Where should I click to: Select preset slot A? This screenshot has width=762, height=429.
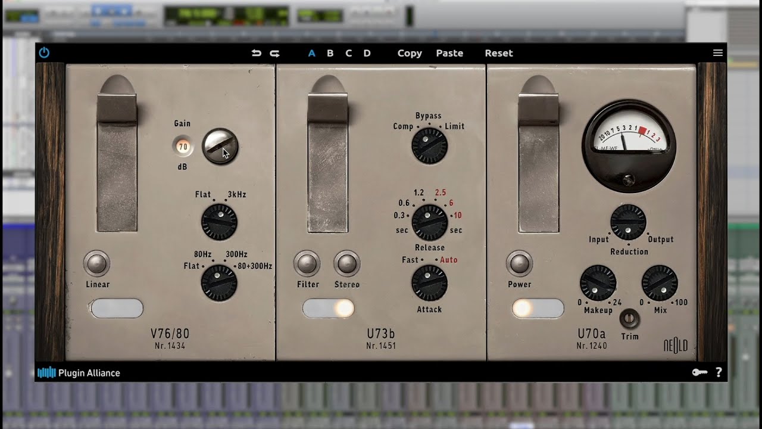point(311,53)
